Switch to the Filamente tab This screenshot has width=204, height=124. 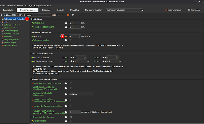[46, 10]
